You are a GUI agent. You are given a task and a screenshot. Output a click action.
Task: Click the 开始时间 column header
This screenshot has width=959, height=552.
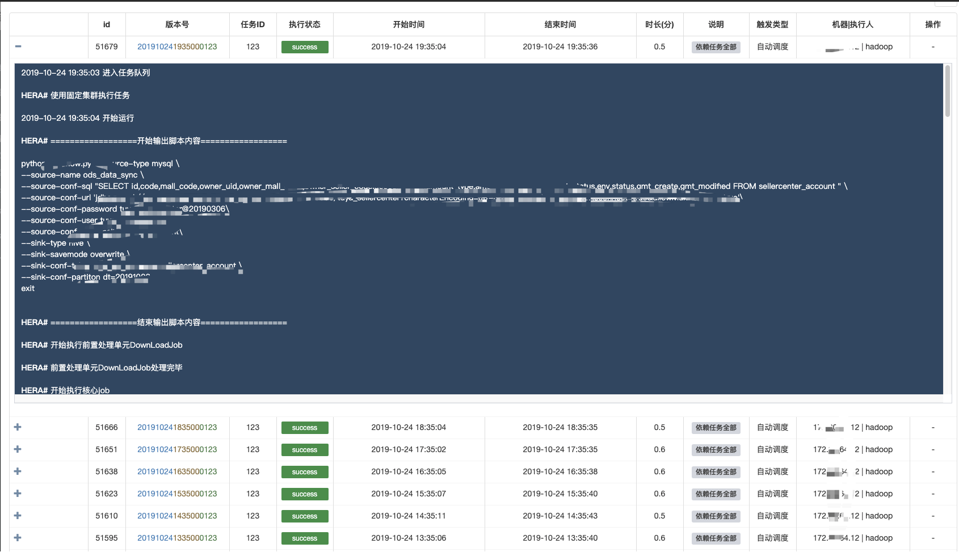(x=409, y=24)
